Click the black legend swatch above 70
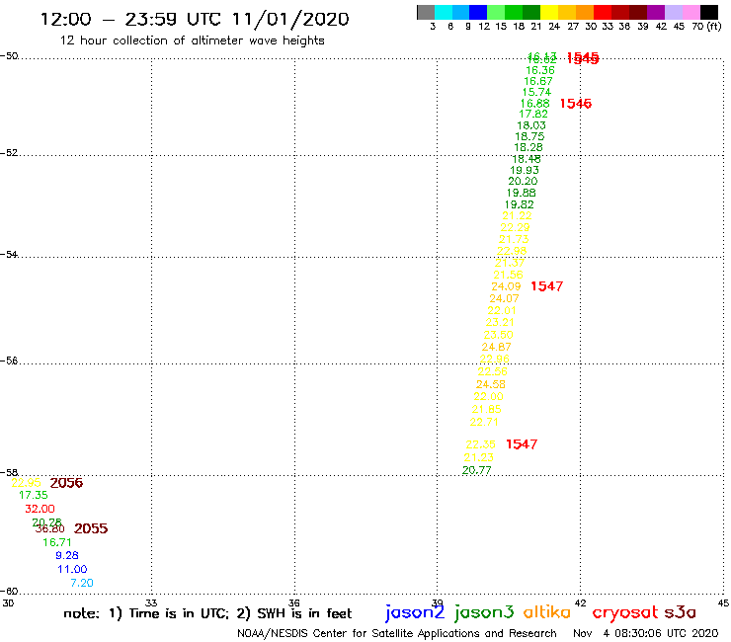Viewport: 731px width, 642px height. (709, 12)
